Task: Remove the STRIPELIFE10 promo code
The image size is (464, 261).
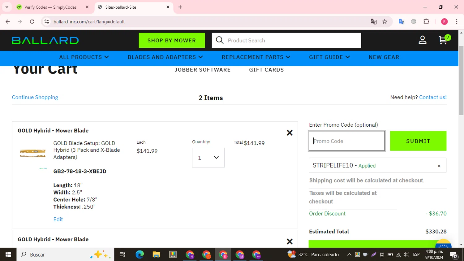Action: pos(439,166)
